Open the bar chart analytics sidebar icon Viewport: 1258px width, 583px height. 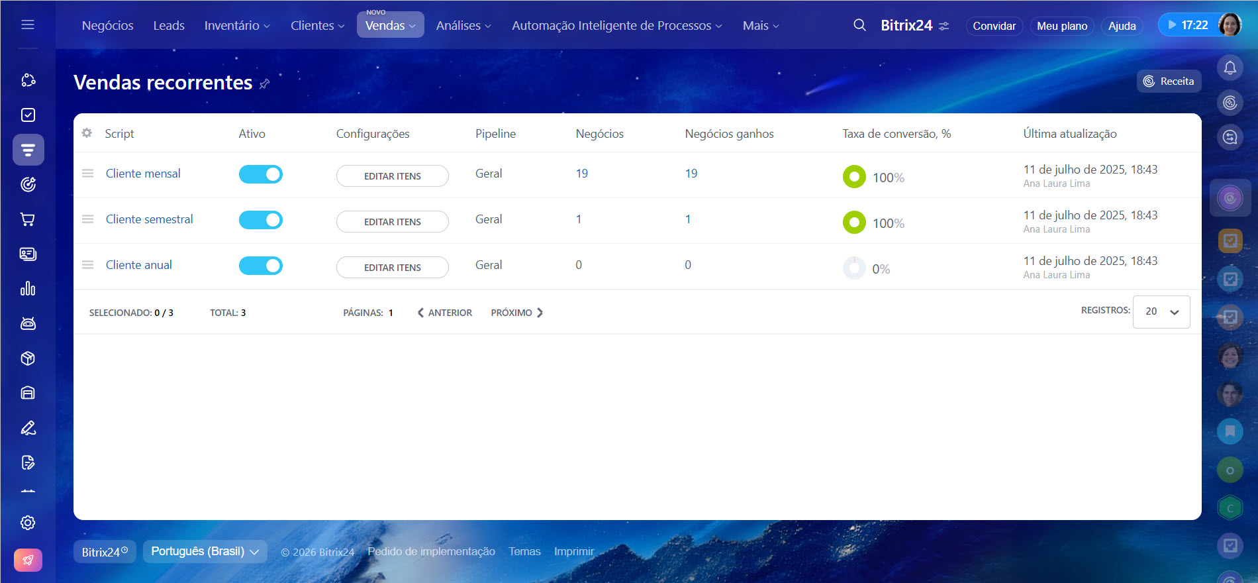point(28,289)
